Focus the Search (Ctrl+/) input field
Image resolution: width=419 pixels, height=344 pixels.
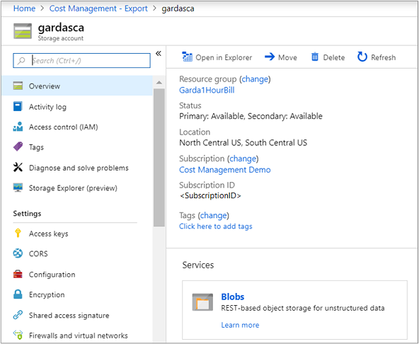[81, 60]
